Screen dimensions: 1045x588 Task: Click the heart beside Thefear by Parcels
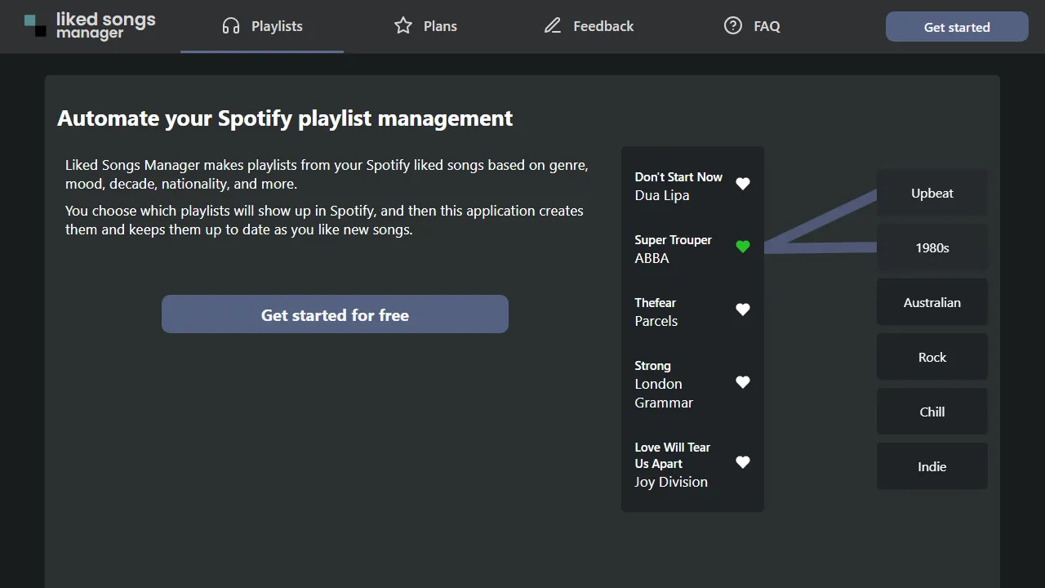click(742, 310)
